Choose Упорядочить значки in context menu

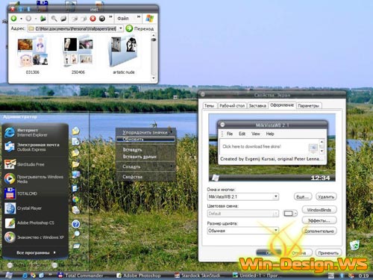coord(145,132)
